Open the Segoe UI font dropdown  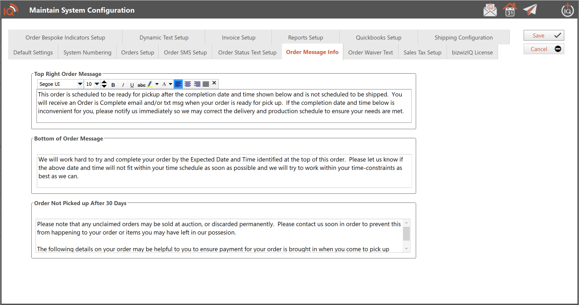(x=80, y=84)
